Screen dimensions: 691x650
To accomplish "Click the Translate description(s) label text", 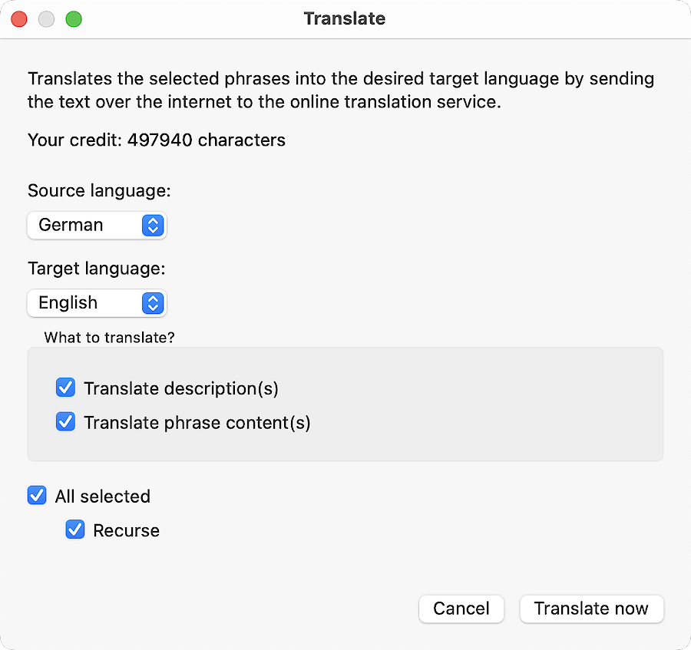I will pyautogui.click(x=181, y=388).
